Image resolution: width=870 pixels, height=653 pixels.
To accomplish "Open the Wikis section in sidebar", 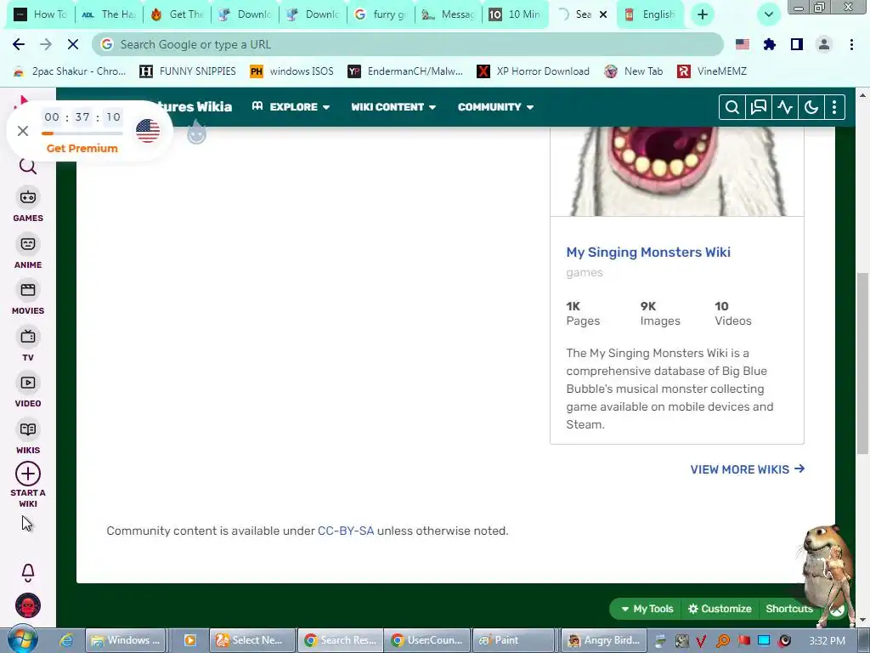I will click(x=28, y=438).
